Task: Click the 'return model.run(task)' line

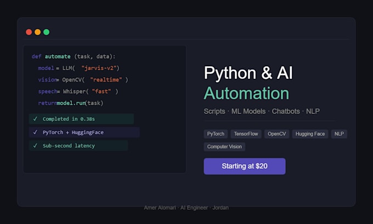Action: pos(71,103)
